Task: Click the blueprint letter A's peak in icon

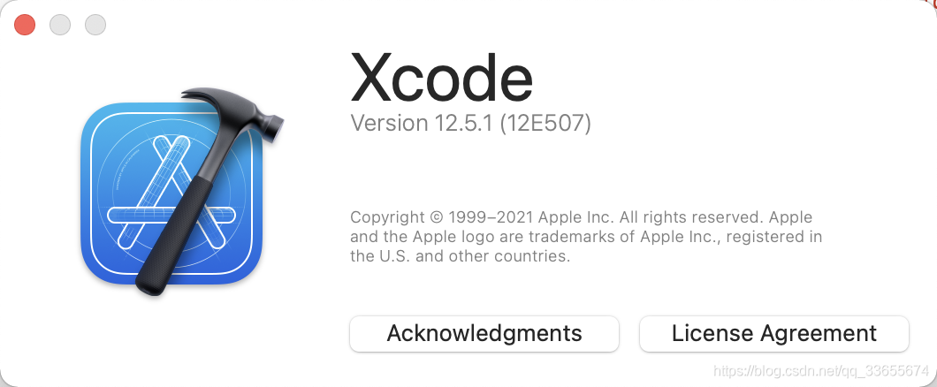Action: tap(172, 145)
